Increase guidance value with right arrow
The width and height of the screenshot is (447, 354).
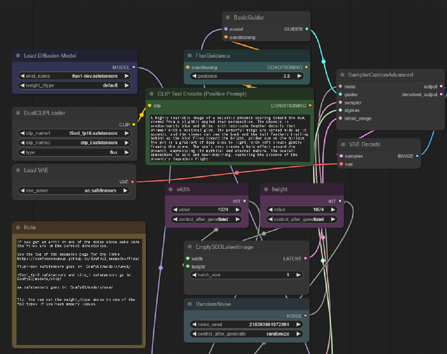coord(299,76)
